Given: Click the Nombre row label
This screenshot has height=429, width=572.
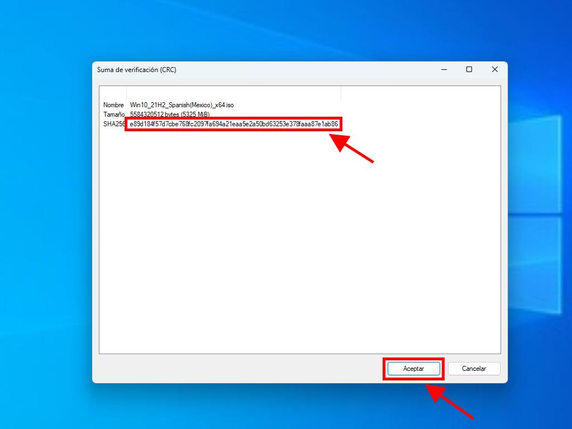Looking at the screenshot, I should (113, 105).
